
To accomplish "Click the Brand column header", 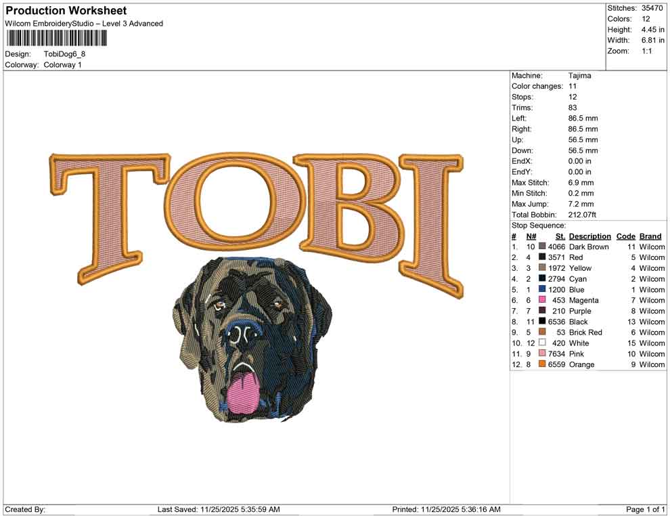I will point(650,236).
